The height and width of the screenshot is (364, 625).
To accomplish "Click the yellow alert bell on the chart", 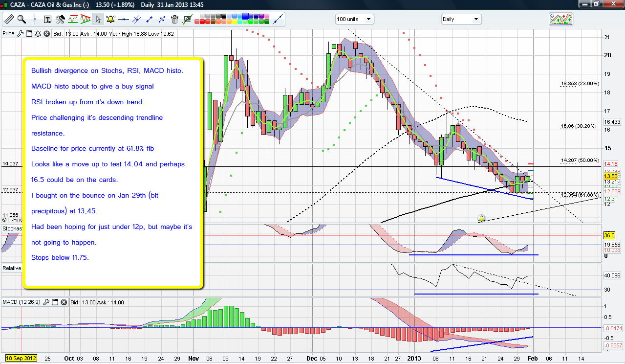I will point(481,218).
